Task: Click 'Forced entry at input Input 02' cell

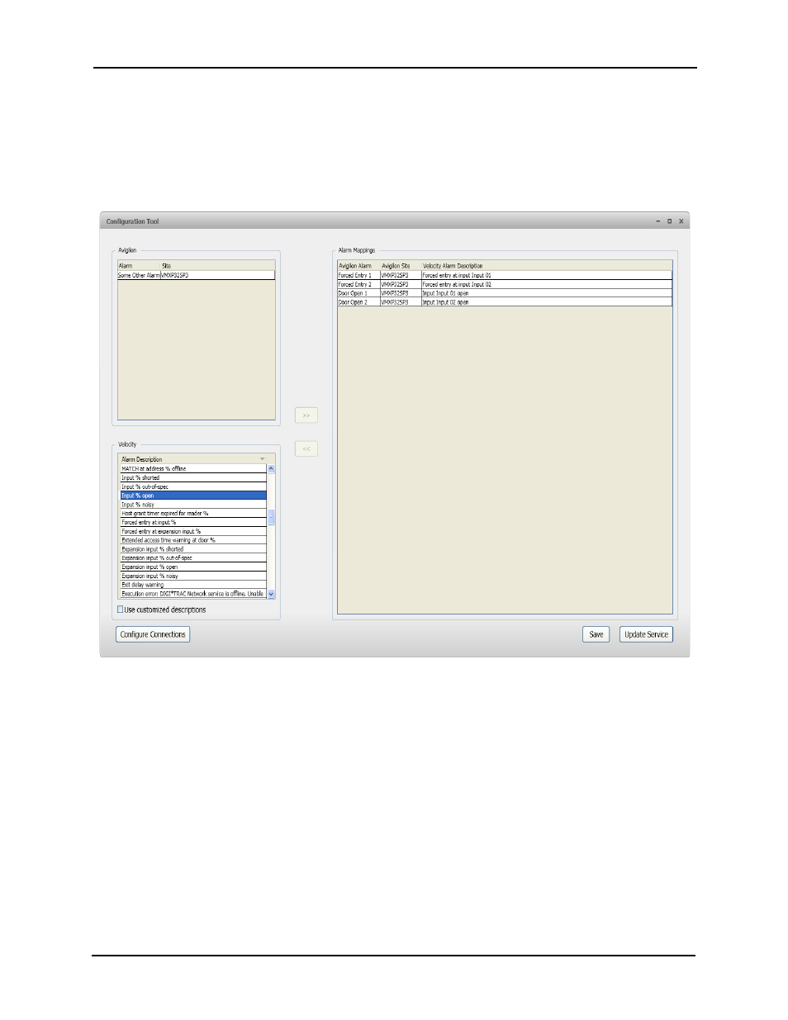Action: pos(547,284)
